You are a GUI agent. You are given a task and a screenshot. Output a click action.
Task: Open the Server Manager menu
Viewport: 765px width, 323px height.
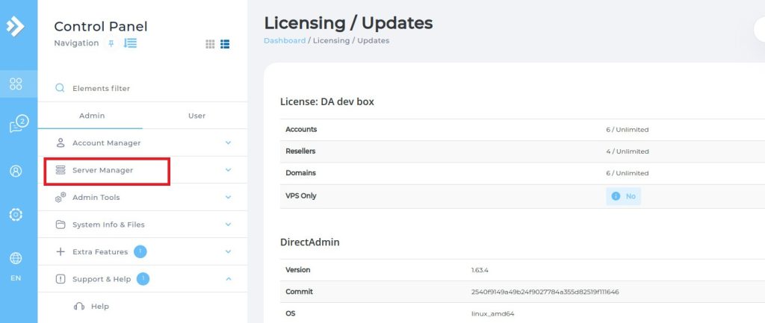pos(143,170)
